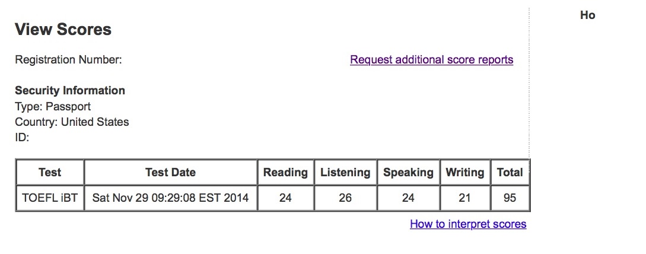Click the Test column header
This screenshot has height=254, width=646.
(50, 172)
